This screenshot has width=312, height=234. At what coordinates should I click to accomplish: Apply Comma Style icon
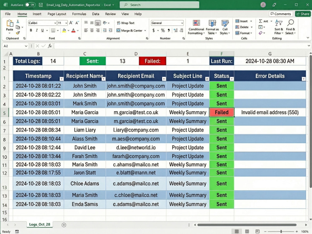169,30
